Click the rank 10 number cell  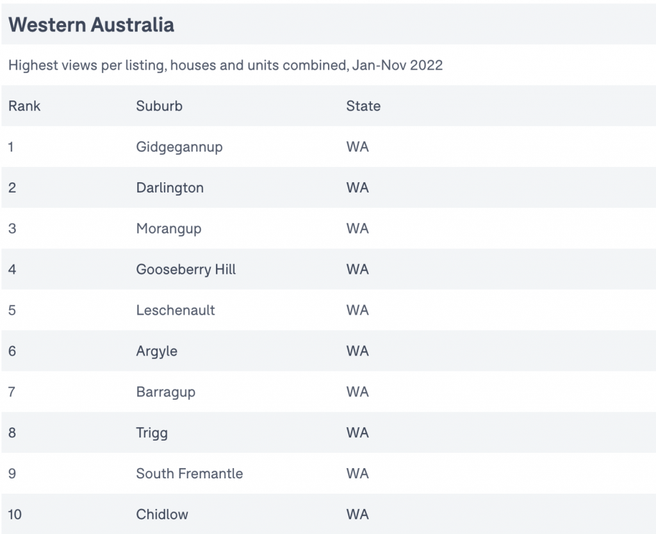tap(15, 514)
